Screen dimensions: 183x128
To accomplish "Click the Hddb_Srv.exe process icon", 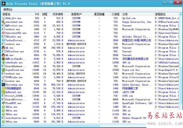I will tap(3, 18).
